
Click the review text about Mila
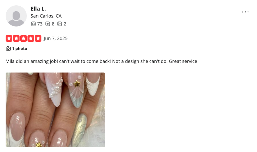[x=101, y=61]
